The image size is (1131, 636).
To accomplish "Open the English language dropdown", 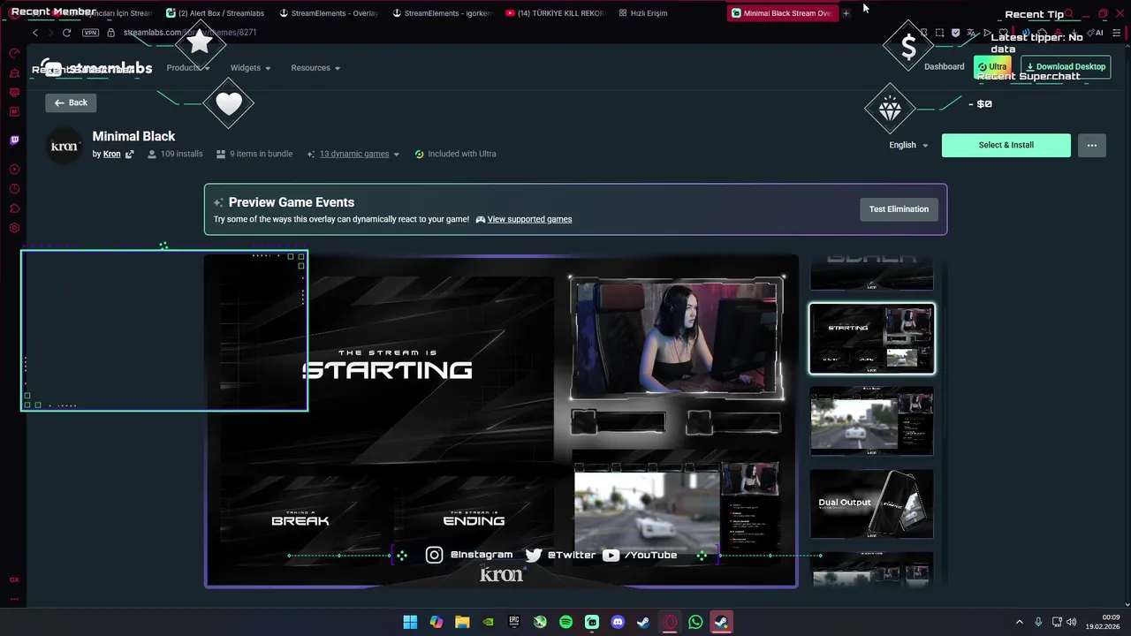I will click(x=908, y=145).
